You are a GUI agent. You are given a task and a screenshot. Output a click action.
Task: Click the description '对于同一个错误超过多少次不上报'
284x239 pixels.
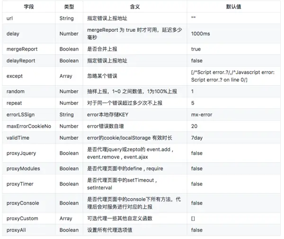click(124, 103)
